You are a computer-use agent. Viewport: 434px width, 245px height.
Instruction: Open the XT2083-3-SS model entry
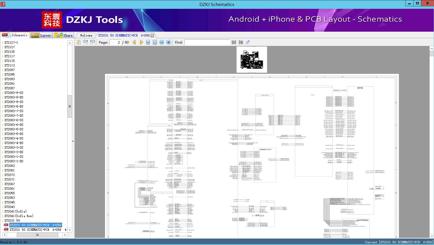pyautogui.click(x=14, y=147)
